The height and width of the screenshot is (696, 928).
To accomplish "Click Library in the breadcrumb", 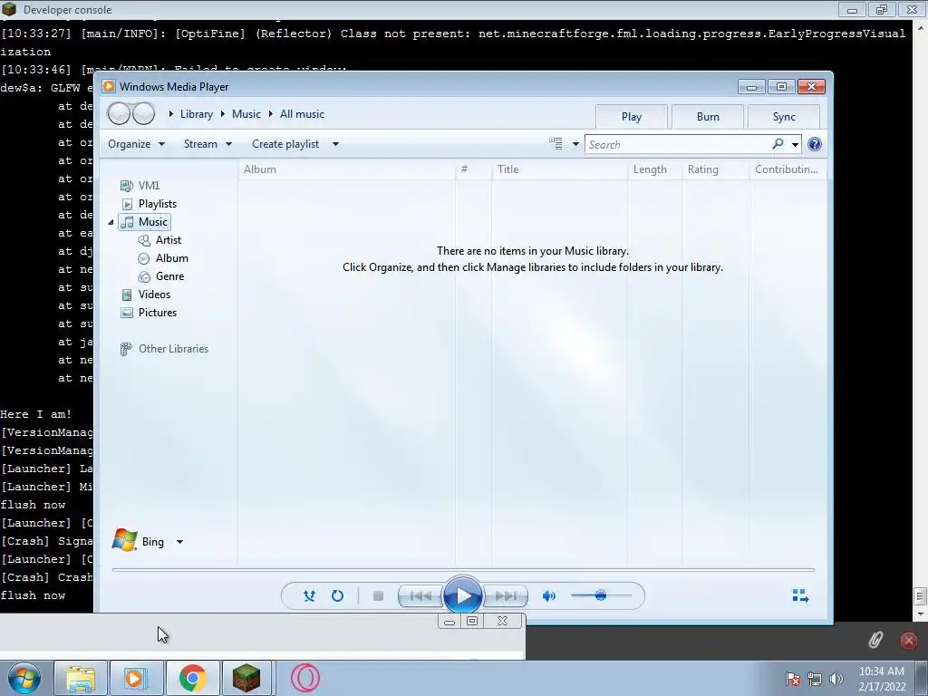I will (x=197, y=114).
